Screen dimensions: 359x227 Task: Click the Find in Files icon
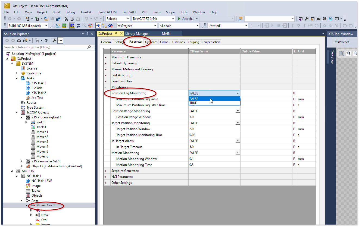coord(241,19)
